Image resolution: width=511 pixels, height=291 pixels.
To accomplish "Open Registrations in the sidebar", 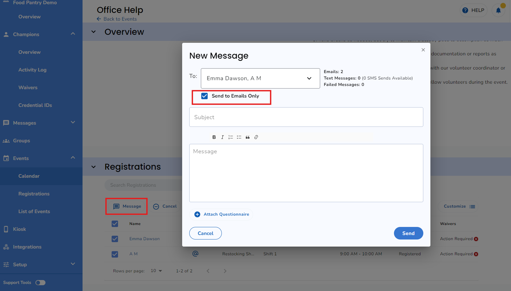I will (34, 194).
